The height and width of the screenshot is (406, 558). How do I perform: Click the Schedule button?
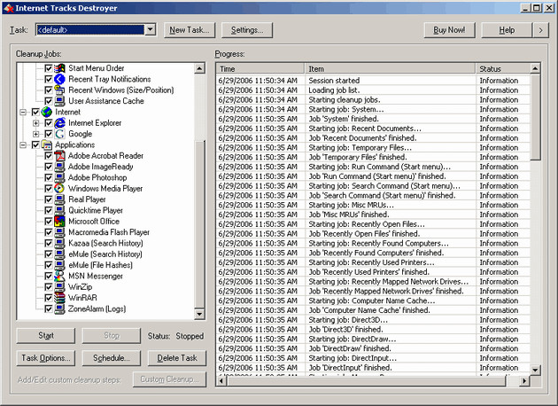pos(112,358)
